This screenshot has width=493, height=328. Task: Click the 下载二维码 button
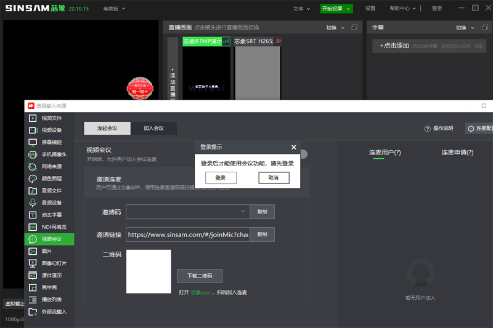pyautogui.click(x=200, y=276)
